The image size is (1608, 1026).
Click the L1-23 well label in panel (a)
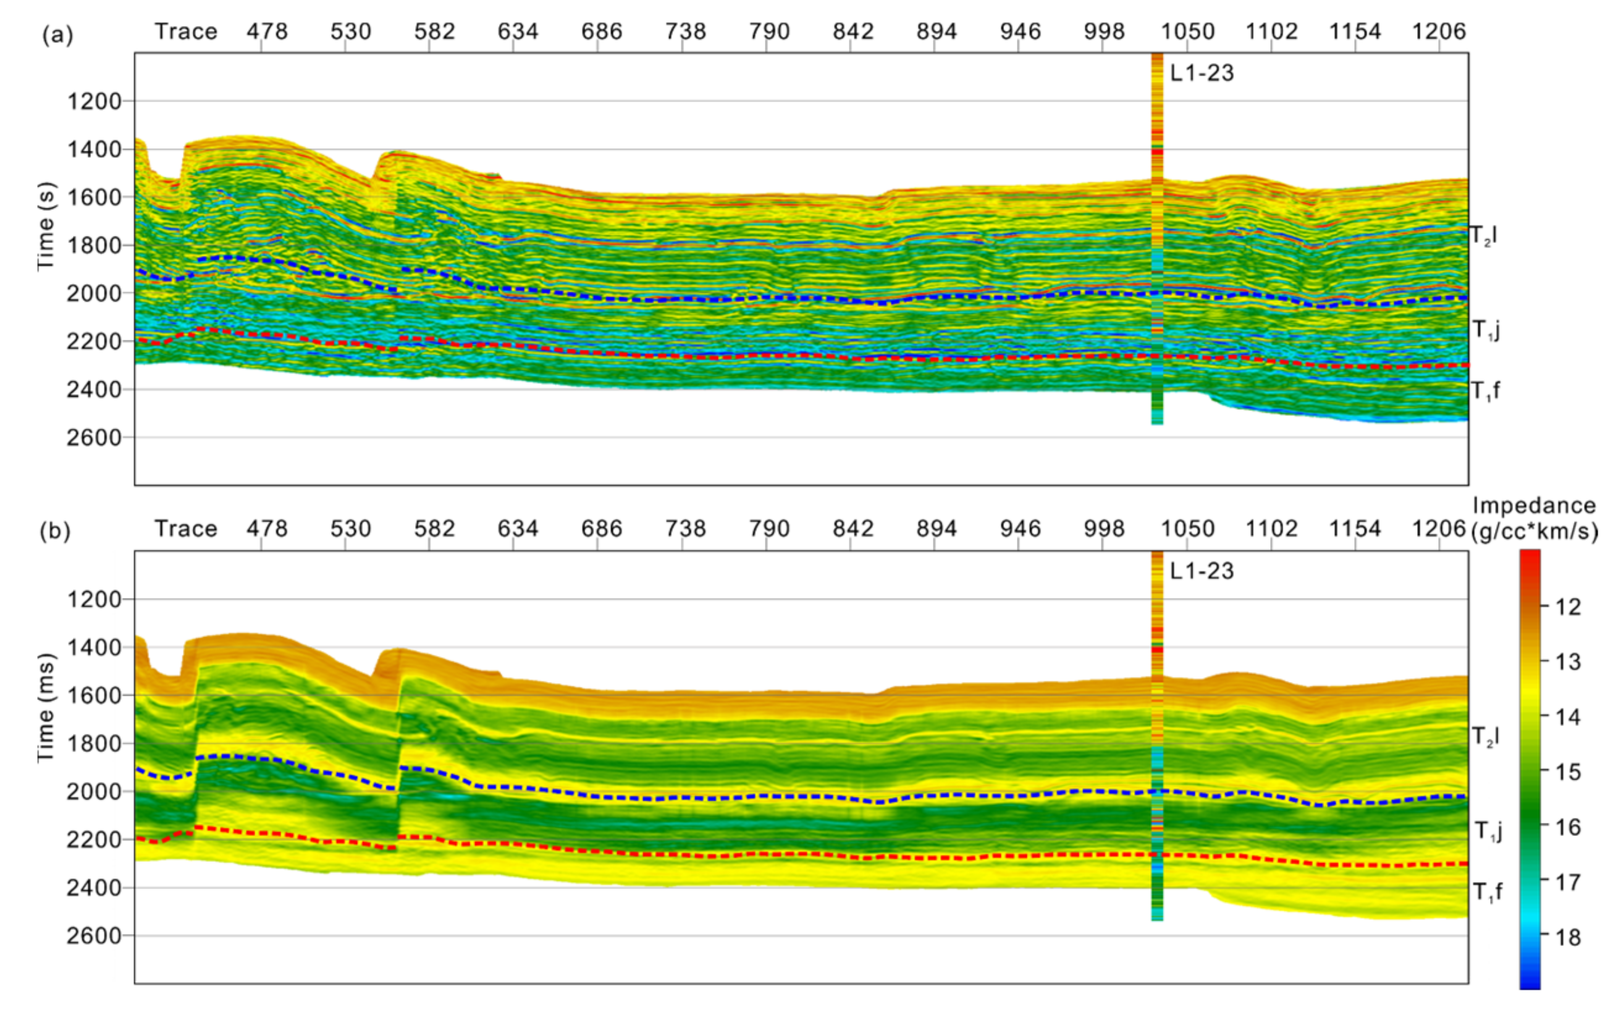tap(1202, 73)
